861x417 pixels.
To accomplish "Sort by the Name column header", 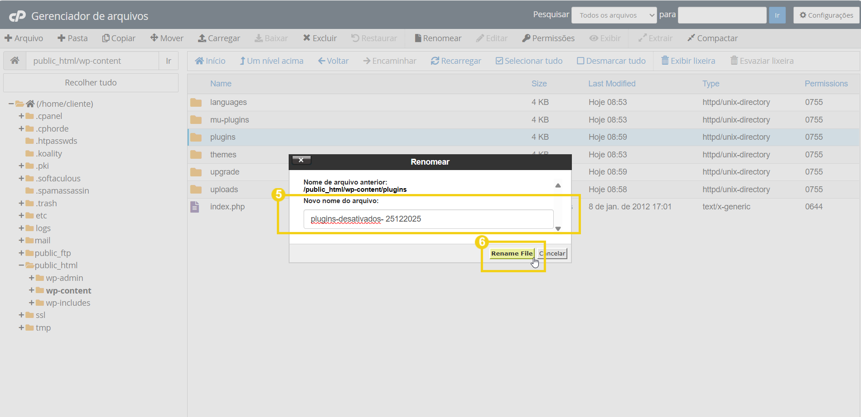I will pos(221,84).
